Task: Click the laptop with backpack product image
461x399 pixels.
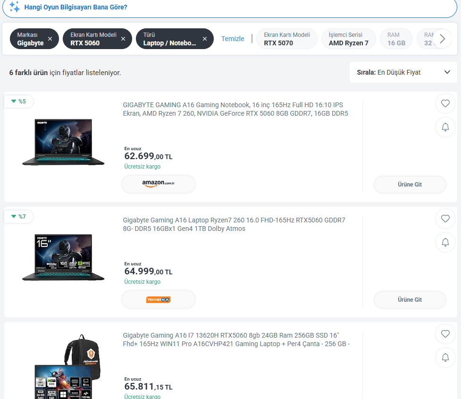Action: pos(67,366)
